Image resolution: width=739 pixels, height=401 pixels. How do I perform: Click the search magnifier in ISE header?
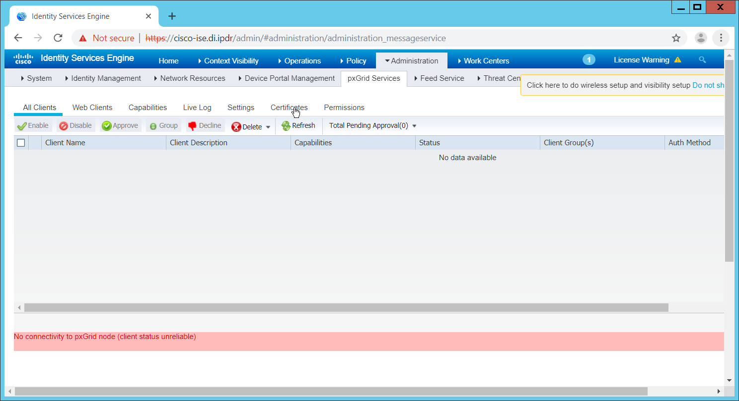[702, 60]
